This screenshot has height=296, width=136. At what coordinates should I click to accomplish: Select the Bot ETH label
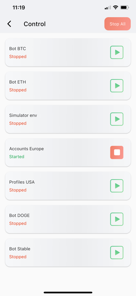[x=18, y=82]
